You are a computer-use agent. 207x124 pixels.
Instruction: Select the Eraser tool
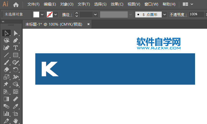click(x=6, y=70)
